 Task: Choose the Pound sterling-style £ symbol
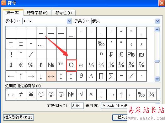coord(121,55)
